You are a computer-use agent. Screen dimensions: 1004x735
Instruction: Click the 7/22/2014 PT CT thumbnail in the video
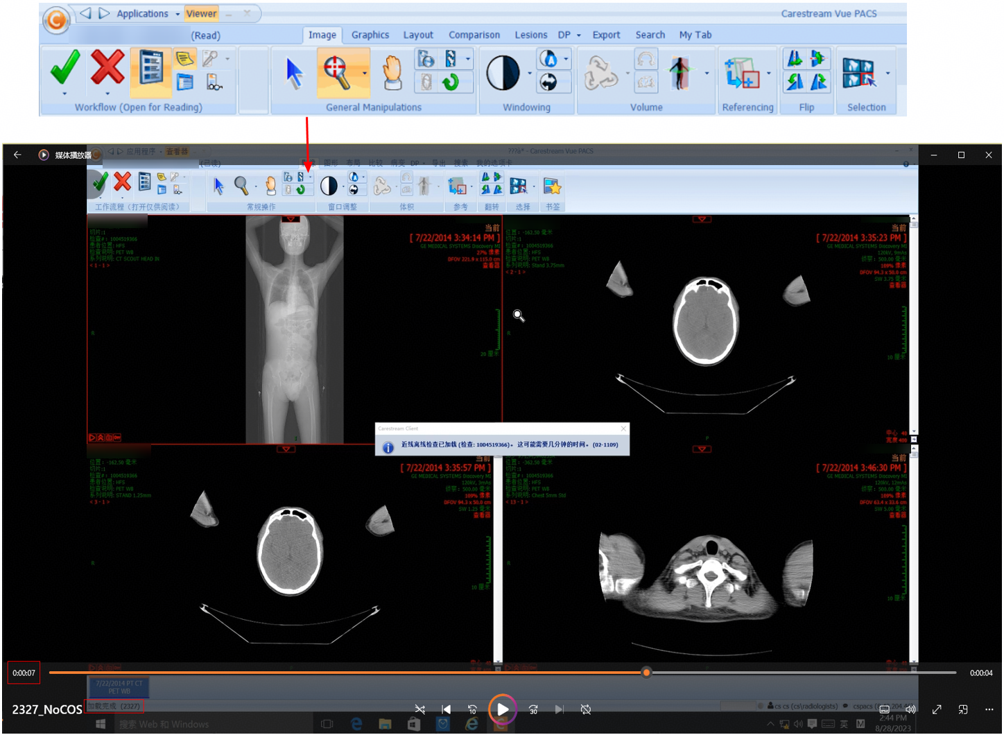click(119, 686)
